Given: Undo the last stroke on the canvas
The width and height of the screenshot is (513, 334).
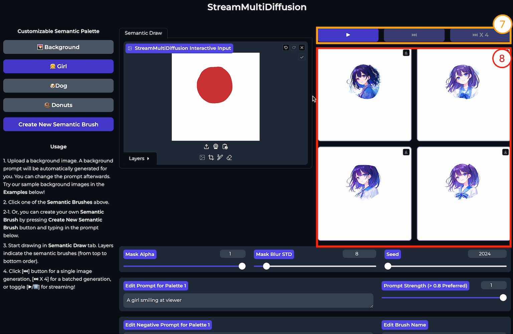Looking at the screenshot, I should pyautogui.click(x=286, y=47).
